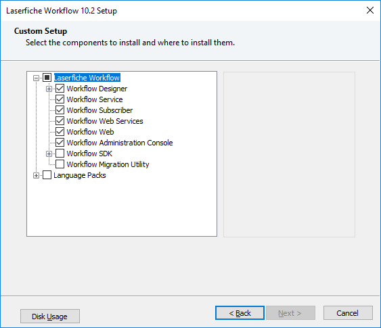Disable the Workflow Web Services component

tap(60, 121)
